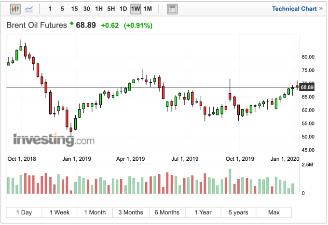Show the 1 Day range
328x225 pixels.
[24, 212]
